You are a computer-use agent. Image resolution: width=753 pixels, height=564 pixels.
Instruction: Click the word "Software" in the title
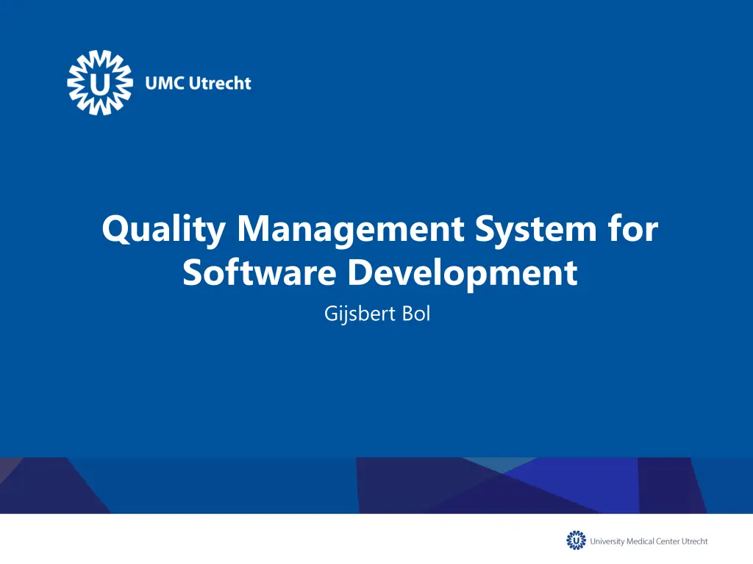[259, 273]
